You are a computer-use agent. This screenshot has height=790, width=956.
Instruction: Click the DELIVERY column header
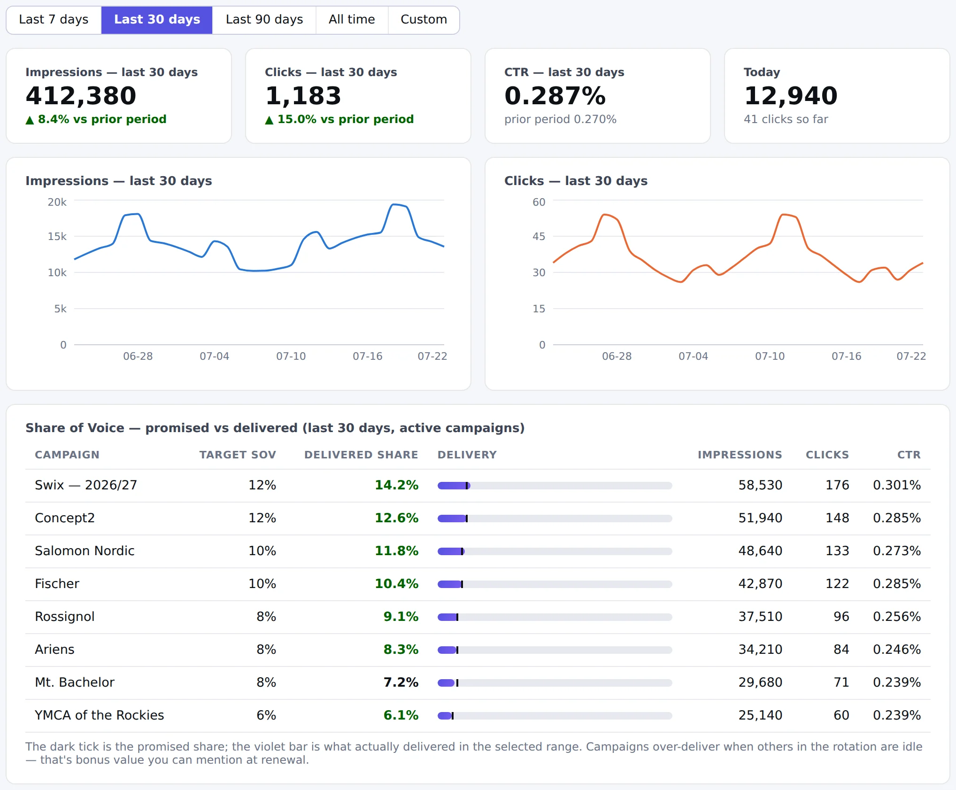[x=467, y=455]
